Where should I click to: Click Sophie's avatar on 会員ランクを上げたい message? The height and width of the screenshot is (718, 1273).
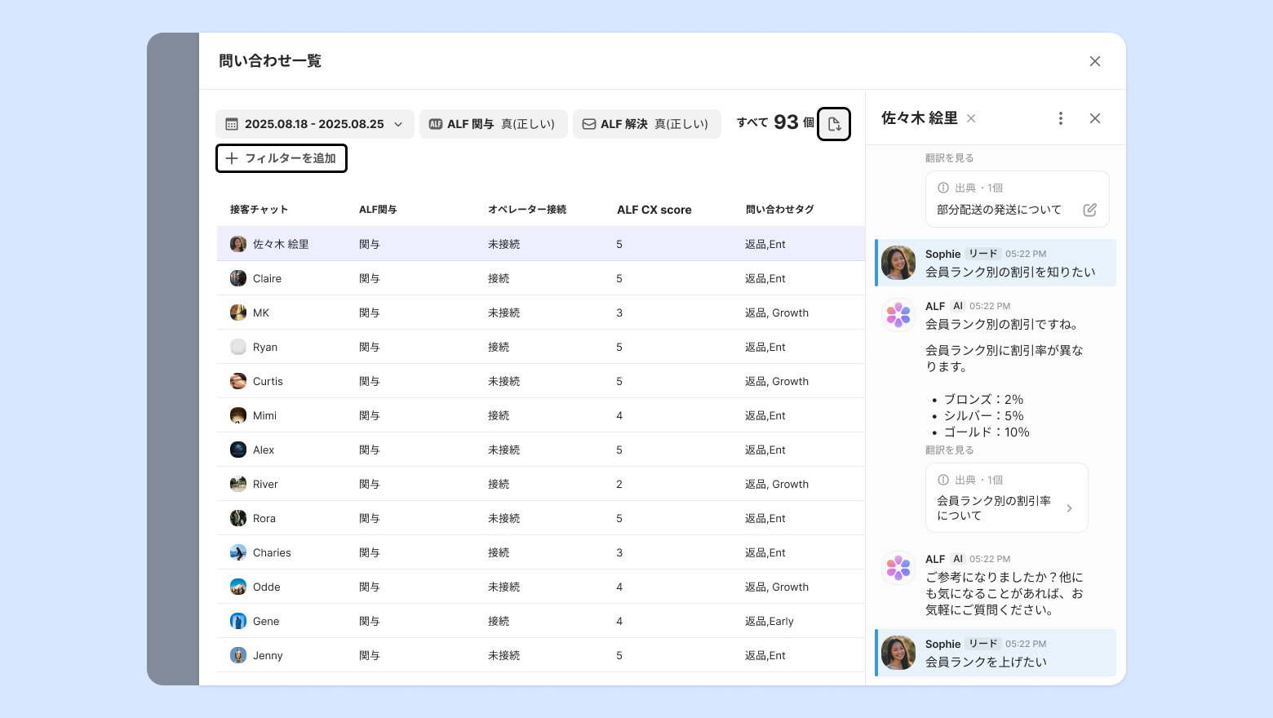[x=898, y=653]
